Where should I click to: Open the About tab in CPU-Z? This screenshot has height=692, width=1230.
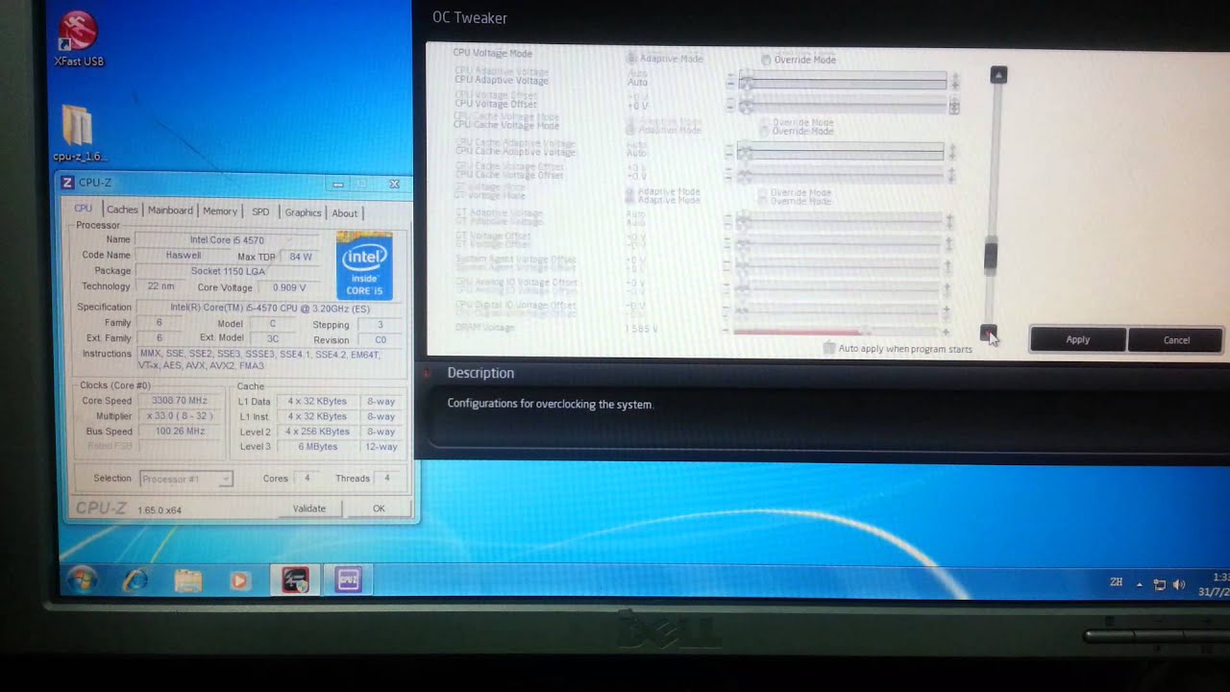pyautogui.click(x=345, y=213)
